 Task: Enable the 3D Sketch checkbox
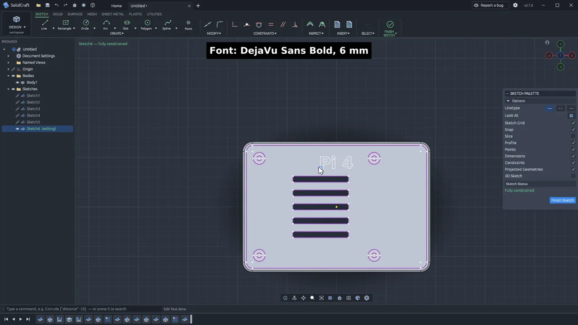[573, 176]
